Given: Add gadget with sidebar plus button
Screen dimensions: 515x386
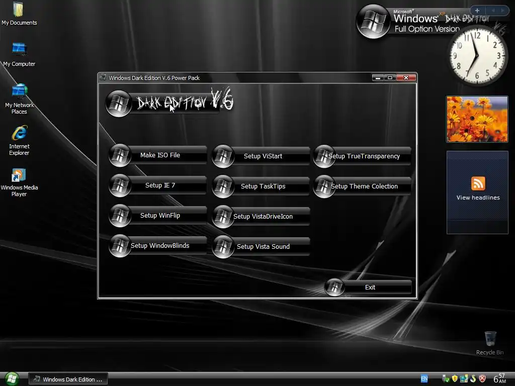Looking at the screenshot, I should coord(477,11).
